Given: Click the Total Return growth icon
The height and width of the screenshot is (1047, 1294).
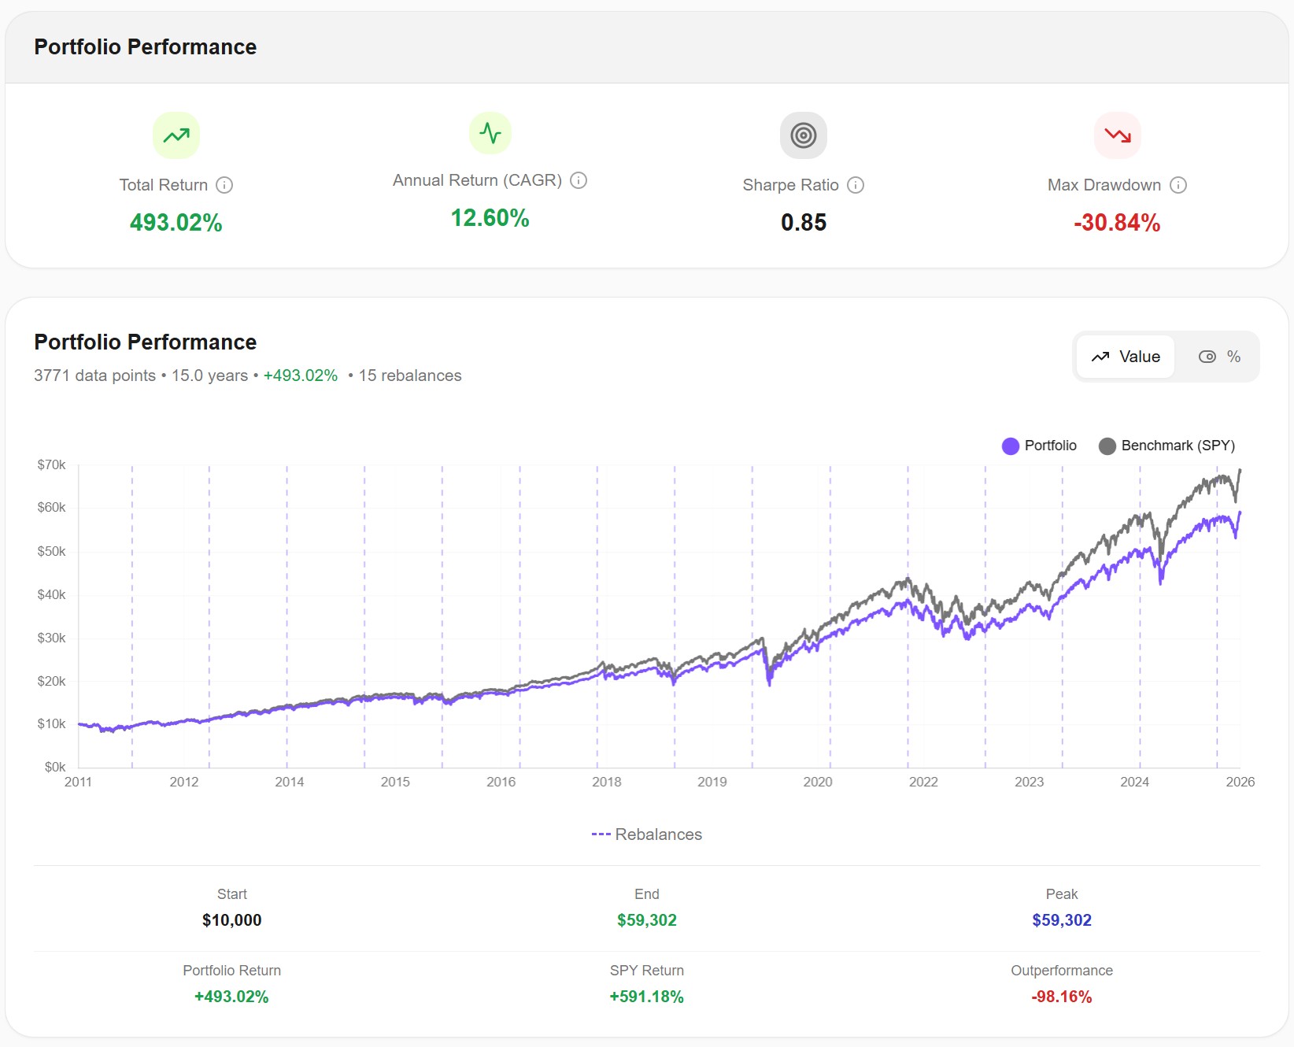Looking at the screenshot, I should pos(176,135).
